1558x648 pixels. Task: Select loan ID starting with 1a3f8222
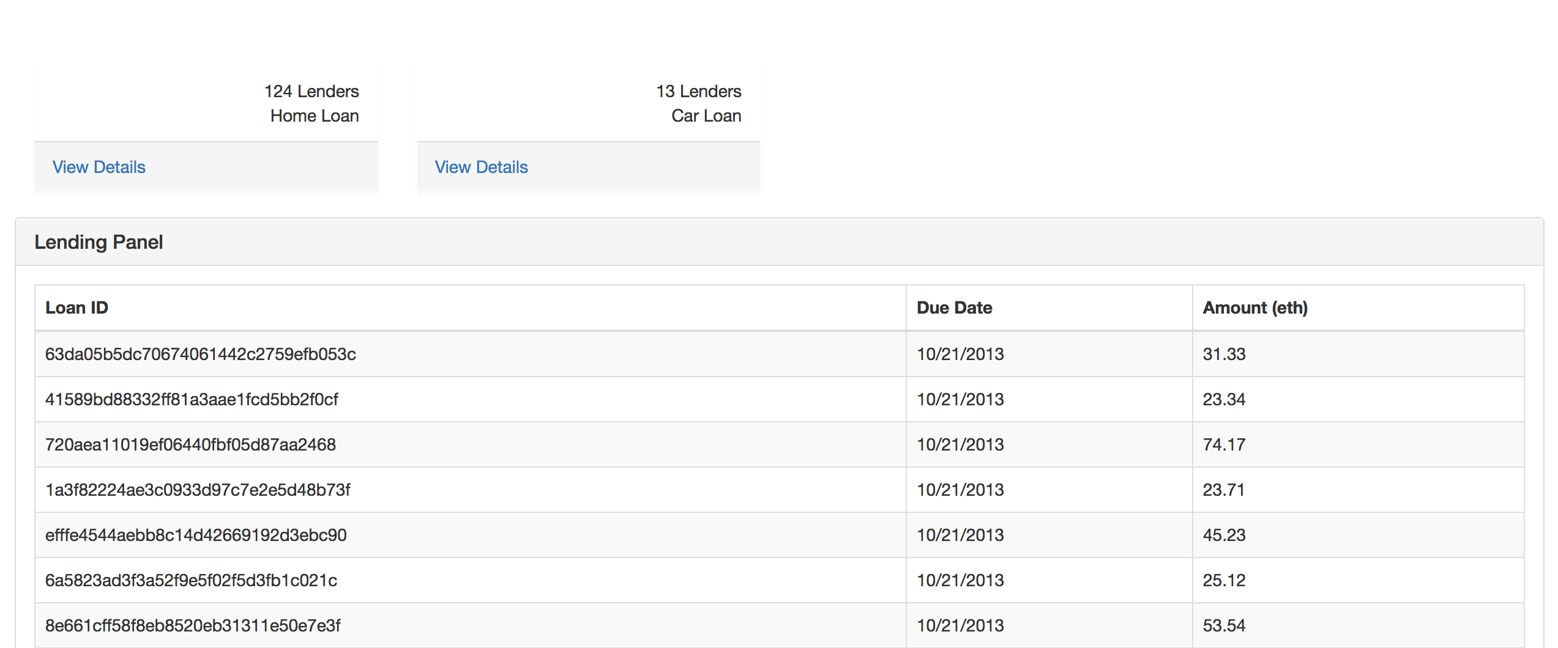point(198,490)
